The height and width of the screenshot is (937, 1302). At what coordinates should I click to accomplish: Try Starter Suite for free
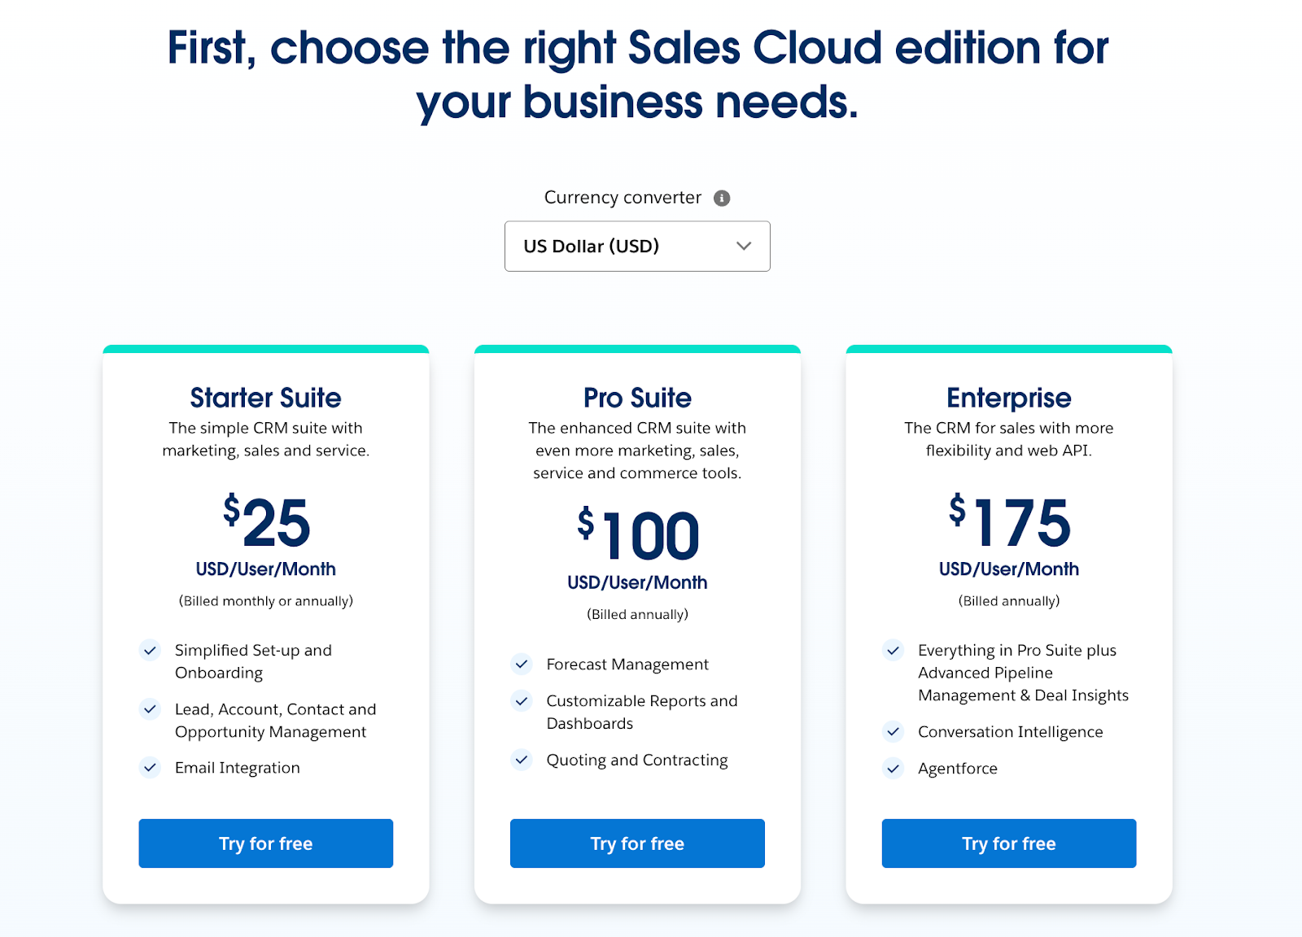(265, 843)
